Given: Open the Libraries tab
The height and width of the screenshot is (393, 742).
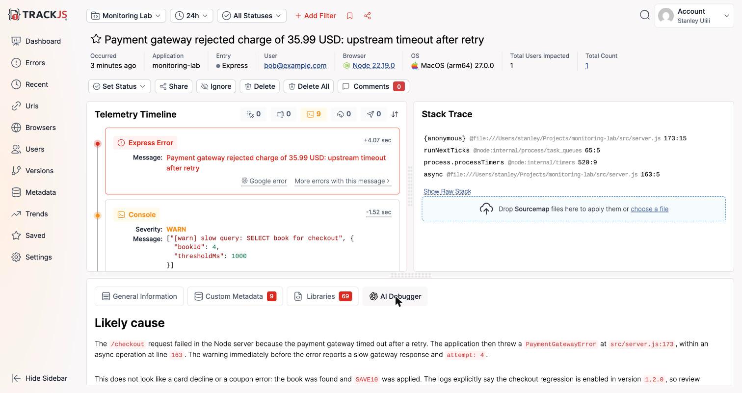Looking at the screenshot, I should [x=322, y=296].
